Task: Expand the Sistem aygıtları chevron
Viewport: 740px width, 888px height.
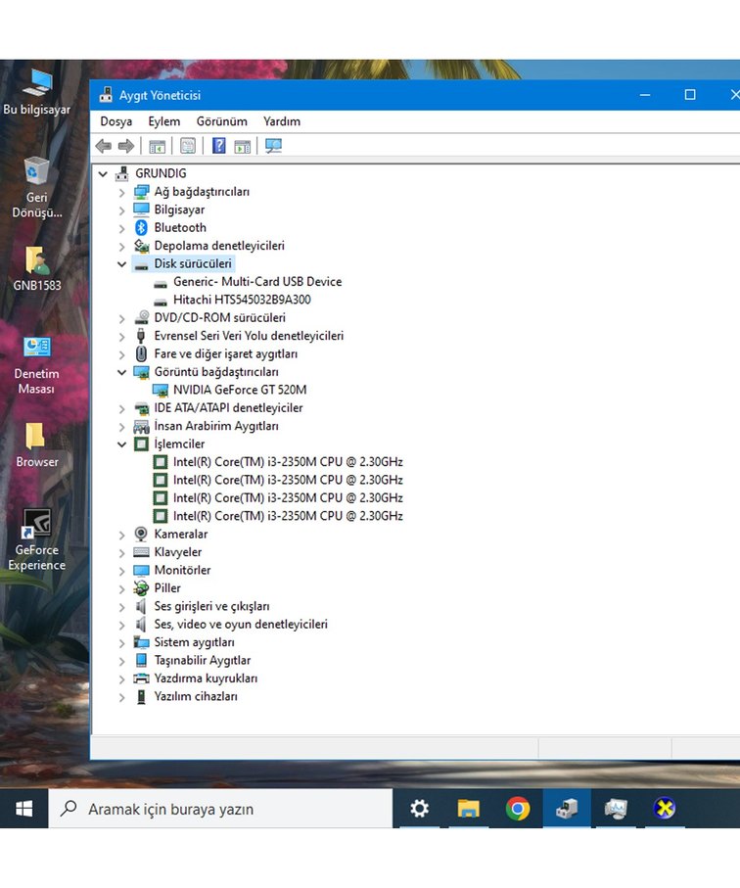Action: coord(121,643)
